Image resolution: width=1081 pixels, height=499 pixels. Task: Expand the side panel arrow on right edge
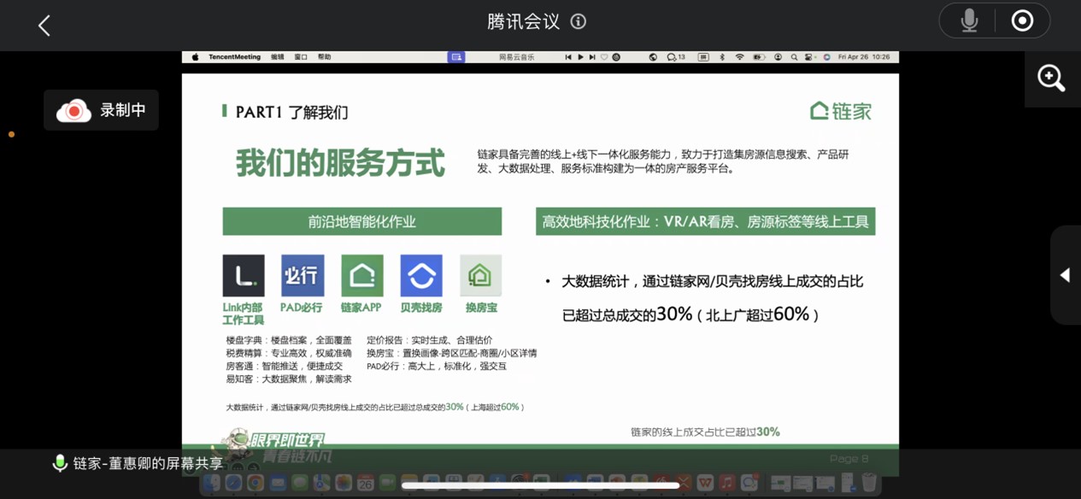click(x=1065, y=275)
